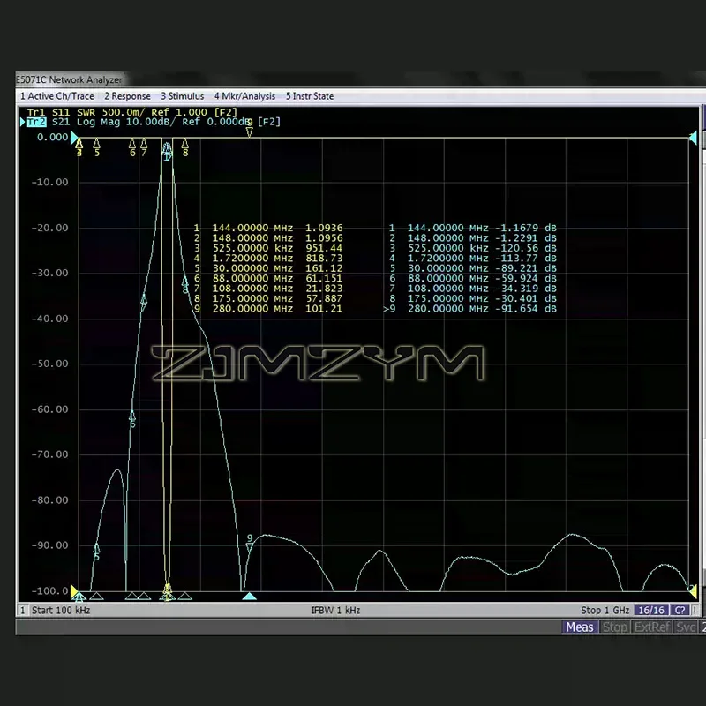The width and height of the screenshot is (706, 706).
Task: Select marker 8 at top of graph
Action: coord(185,147)
